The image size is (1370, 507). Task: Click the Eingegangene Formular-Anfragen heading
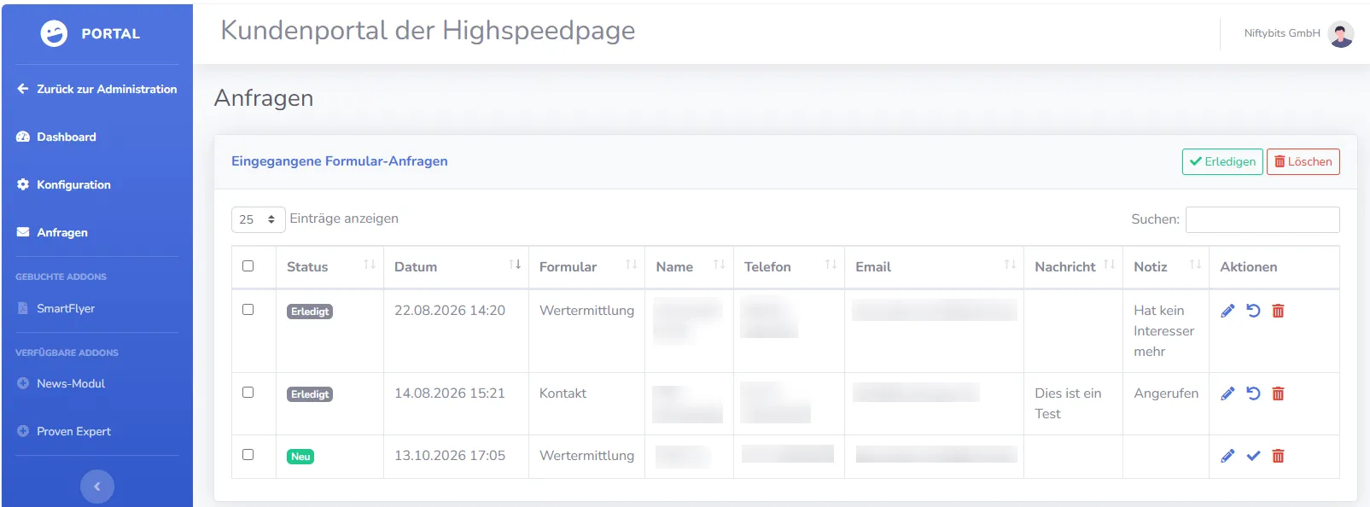pyautogui.click(x=340, y=161)
